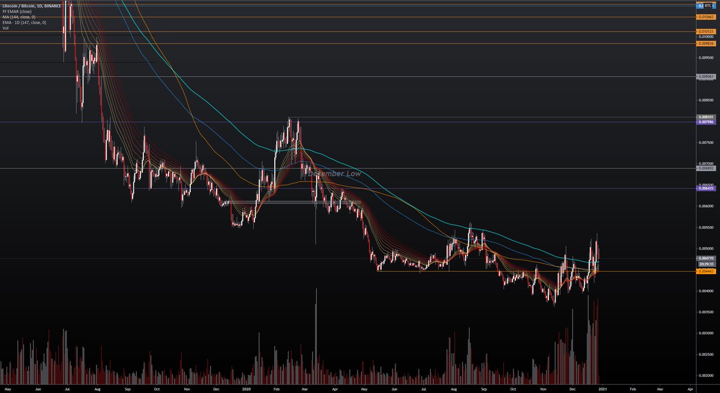The image size is (720, 393).
Task: Click the 0.010463 orange price label
Action: pyautogui.click(x=706, y=17)
